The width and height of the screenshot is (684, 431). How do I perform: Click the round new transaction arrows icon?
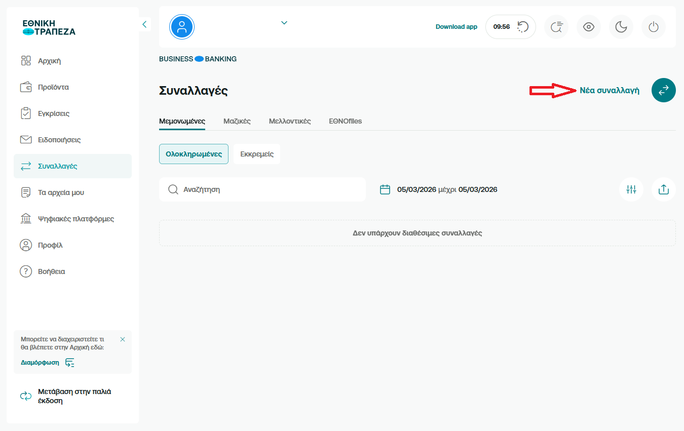663,90
